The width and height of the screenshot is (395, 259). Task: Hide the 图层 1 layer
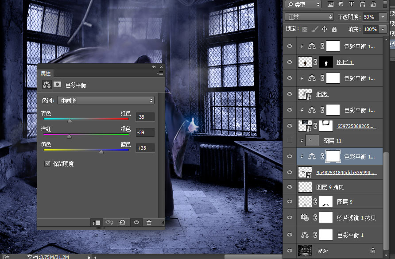tap(290, 62)
